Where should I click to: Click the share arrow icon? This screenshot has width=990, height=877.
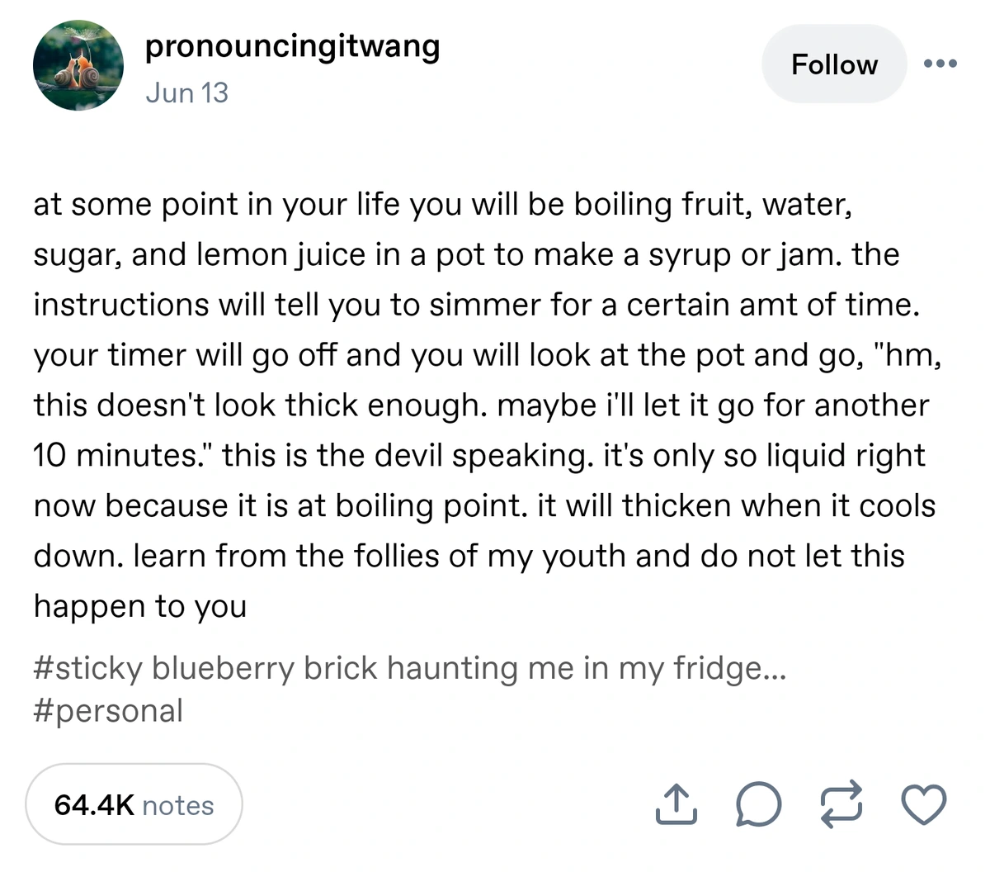(676, 805)
